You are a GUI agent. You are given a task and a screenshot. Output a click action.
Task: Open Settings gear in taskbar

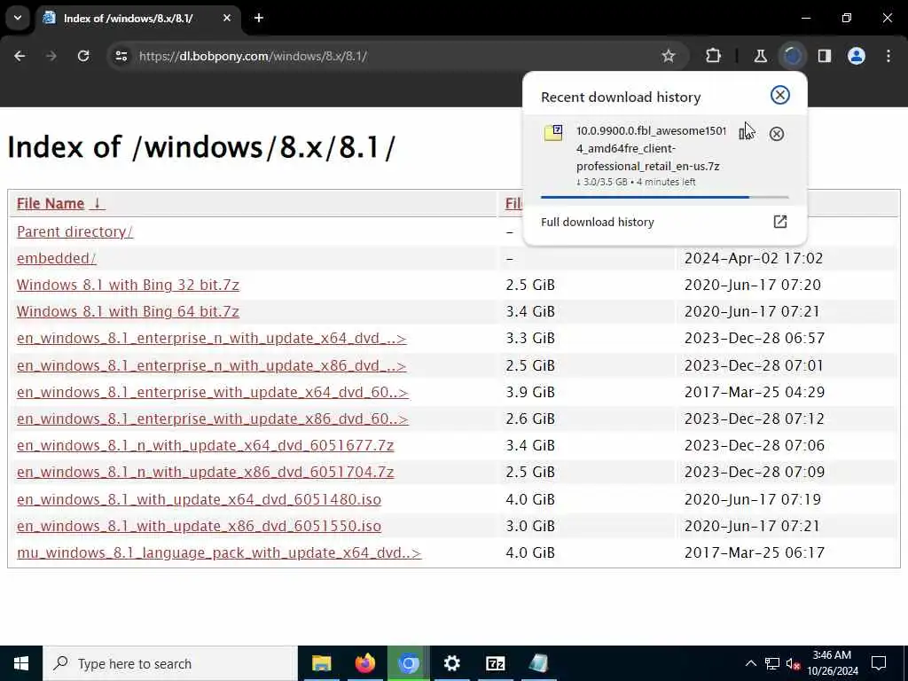(x=451, y=663)
